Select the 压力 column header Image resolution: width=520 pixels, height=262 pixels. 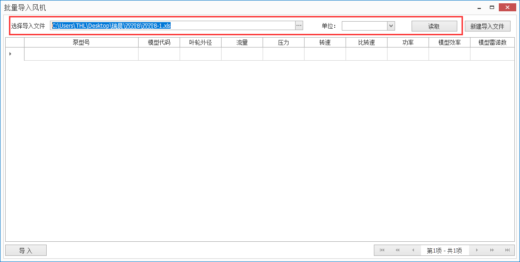pos(283,42)
